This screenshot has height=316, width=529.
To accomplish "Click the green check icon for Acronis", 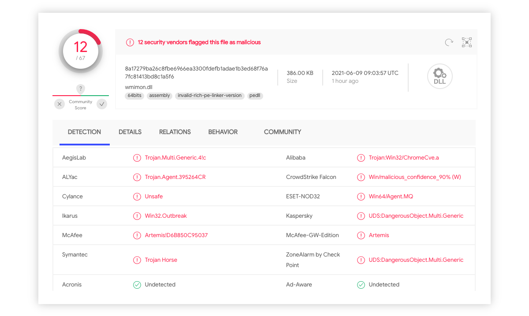I will [137, 285].
